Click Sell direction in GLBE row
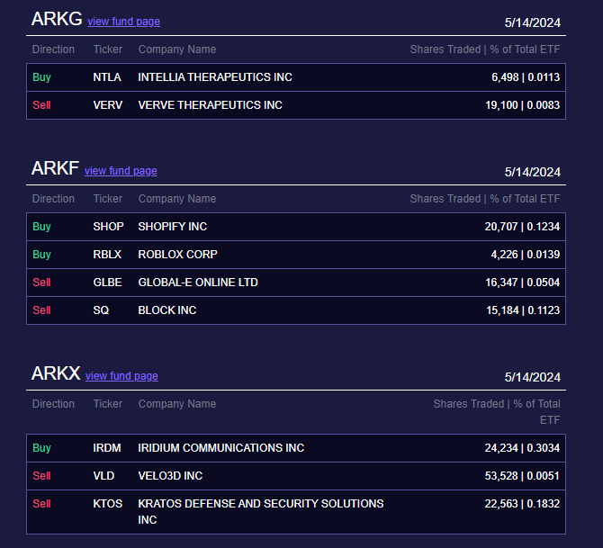The width and height of the screenshot is (603, 548). pos(41,283)
